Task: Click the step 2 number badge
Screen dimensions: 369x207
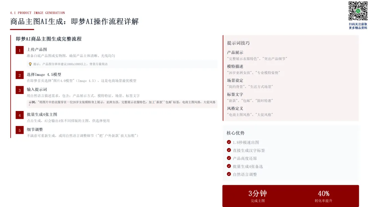Action: [19, 75]
